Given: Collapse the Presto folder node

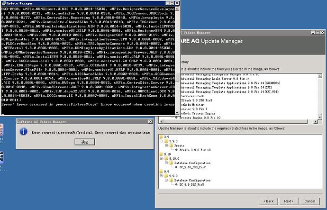Looking at the screenshot, I should pos(166,146).
